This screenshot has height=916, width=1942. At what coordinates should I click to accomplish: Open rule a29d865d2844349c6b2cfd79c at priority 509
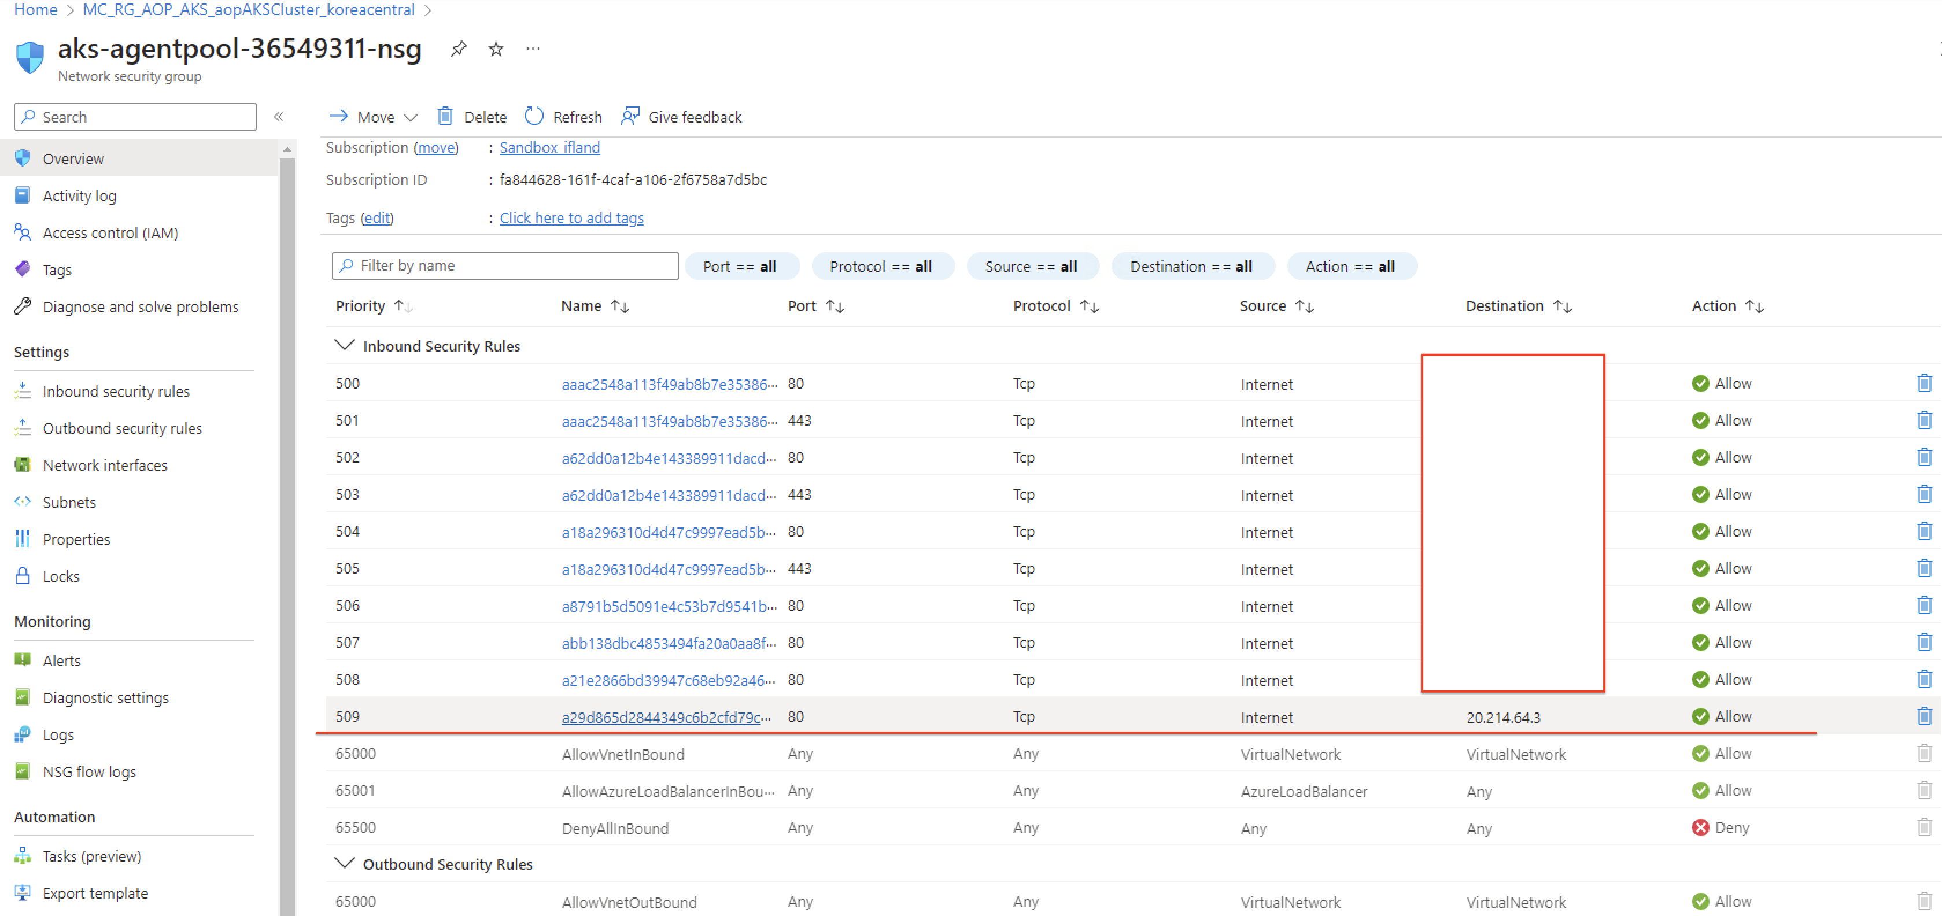click(x=667, y=717)
